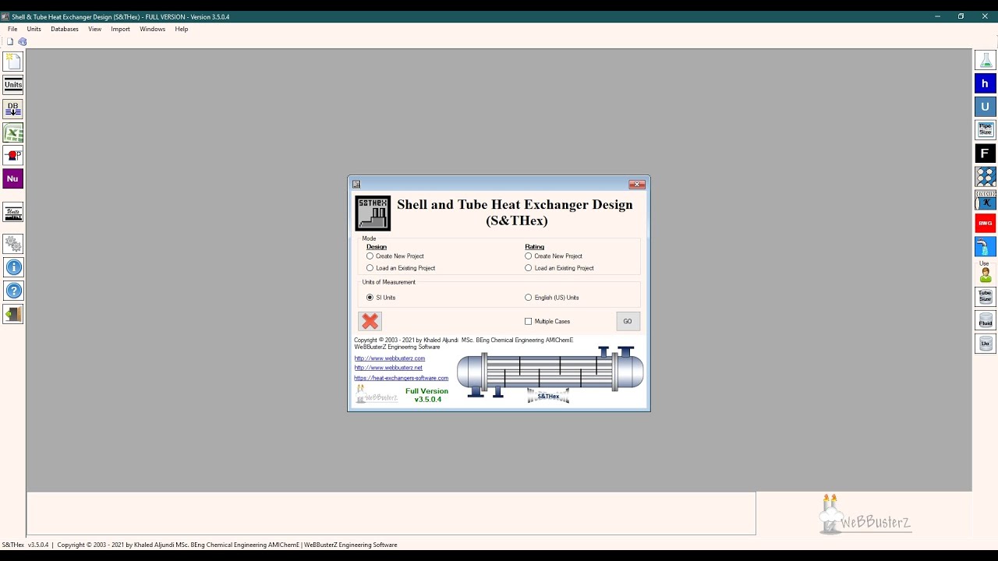Viewport: 998px width, 561px height.
Task: Open the heat-exchangers-software.com link
Action: coord(402,378)
